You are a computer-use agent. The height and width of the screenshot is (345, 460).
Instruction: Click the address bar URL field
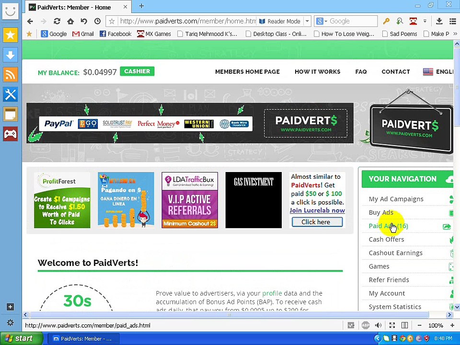coord(187,21)
